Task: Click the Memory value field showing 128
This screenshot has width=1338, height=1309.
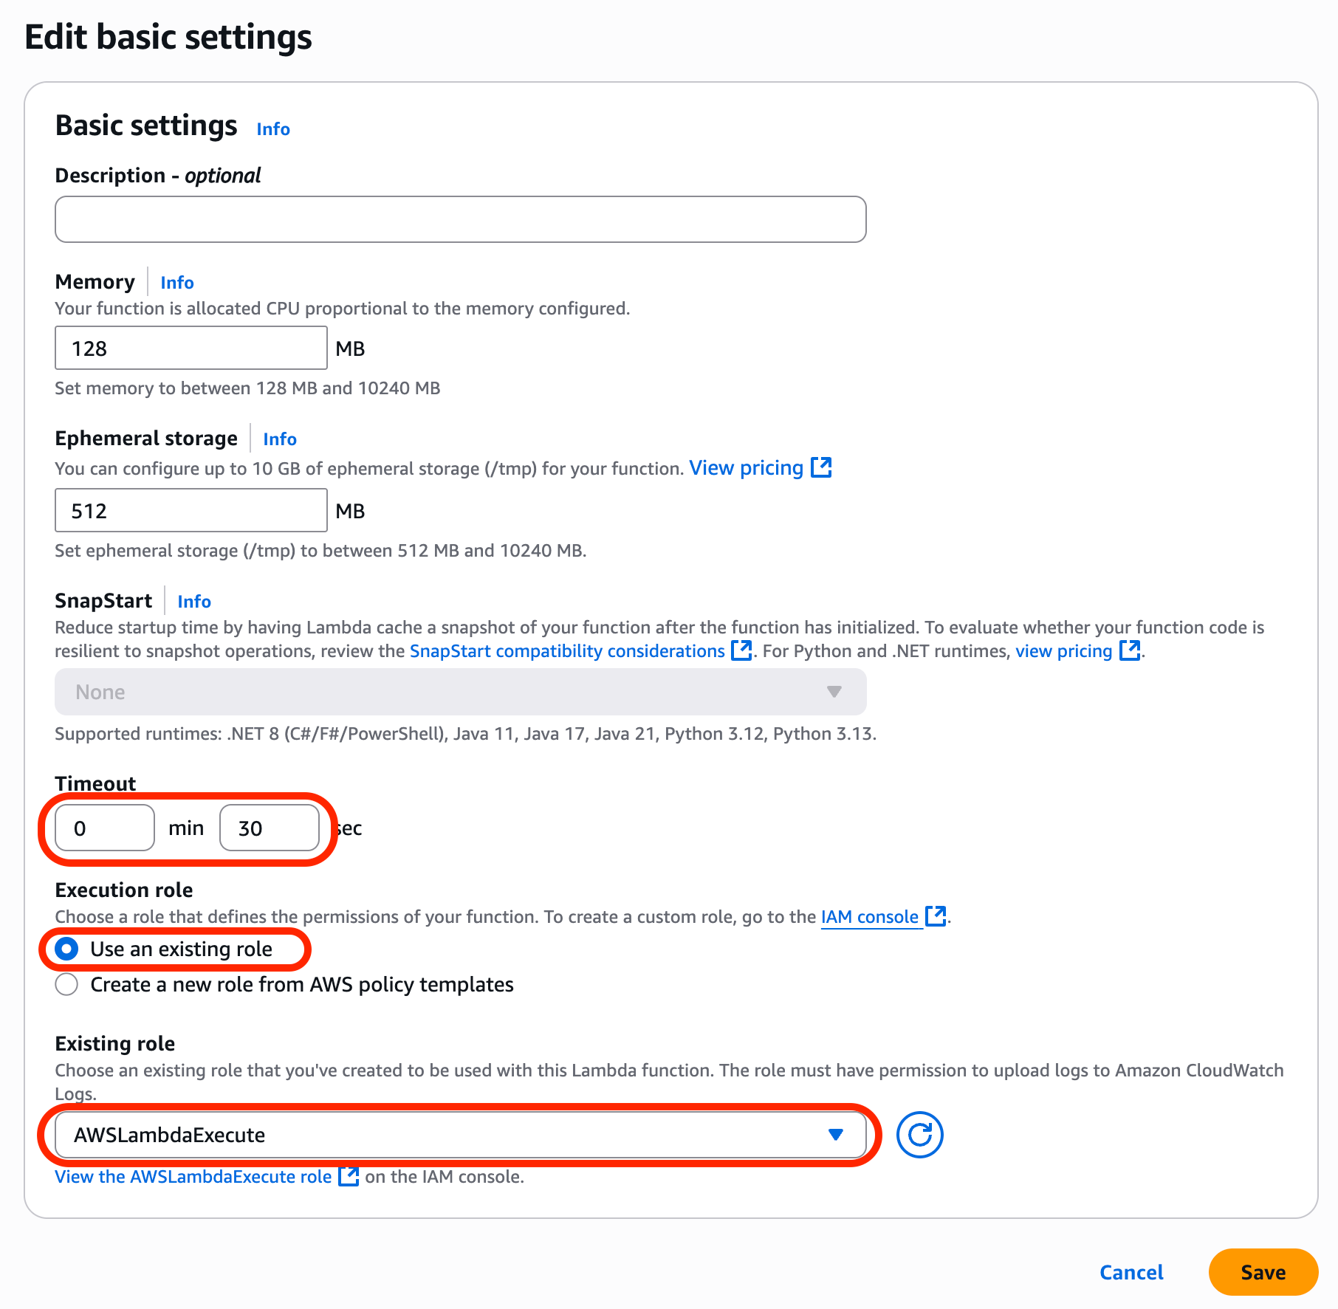Action: click(190, 347)
